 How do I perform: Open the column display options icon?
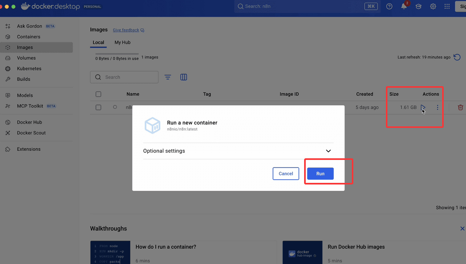pyautogui.click(x=184, y=77)
